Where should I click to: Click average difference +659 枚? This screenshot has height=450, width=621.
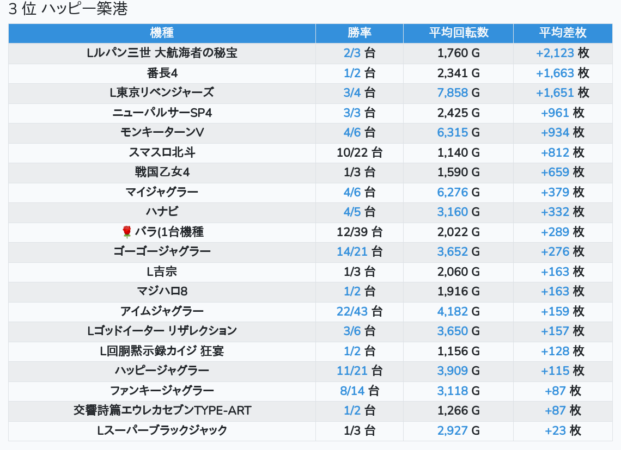[563, 172]
